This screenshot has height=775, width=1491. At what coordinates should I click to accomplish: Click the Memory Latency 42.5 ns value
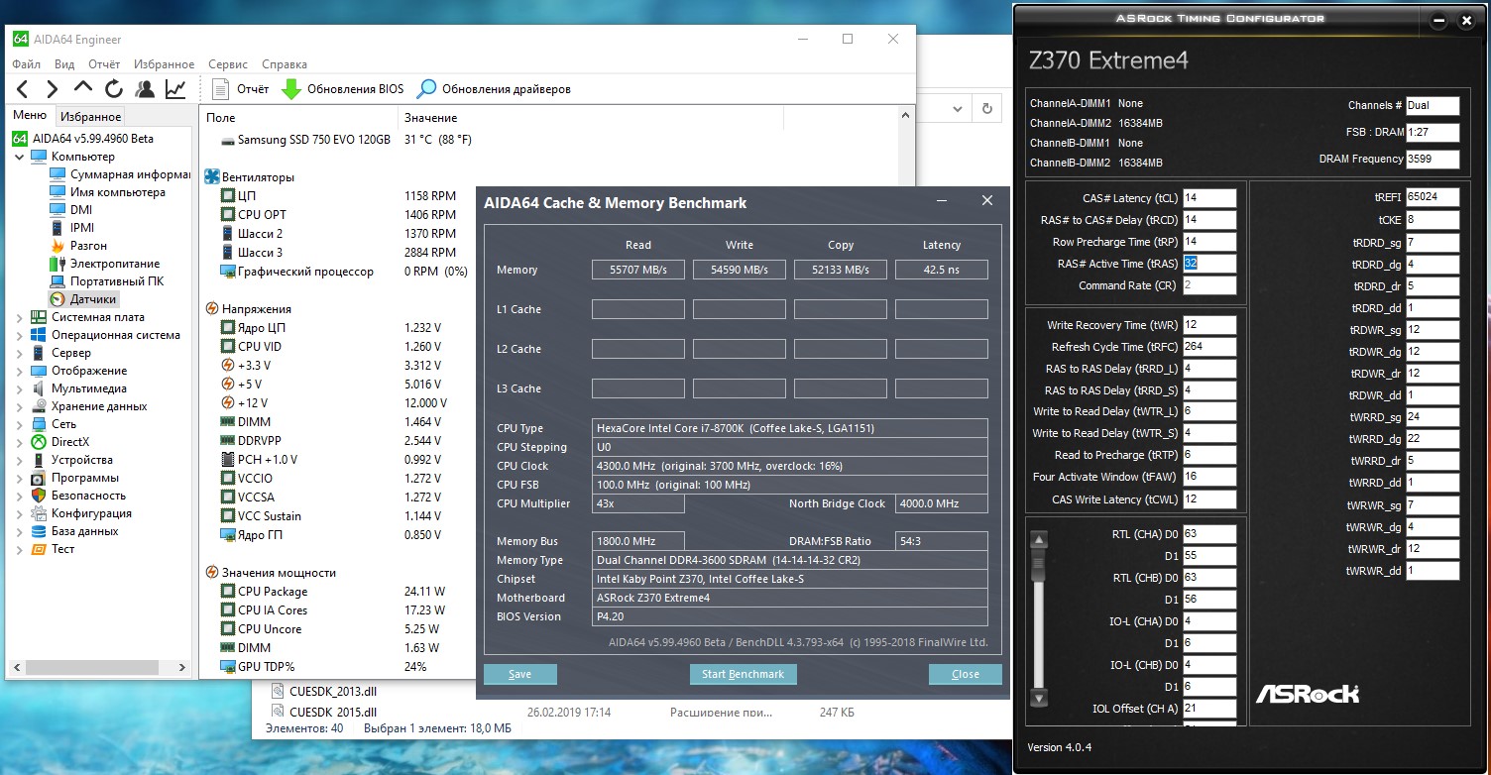click(942, 270)
